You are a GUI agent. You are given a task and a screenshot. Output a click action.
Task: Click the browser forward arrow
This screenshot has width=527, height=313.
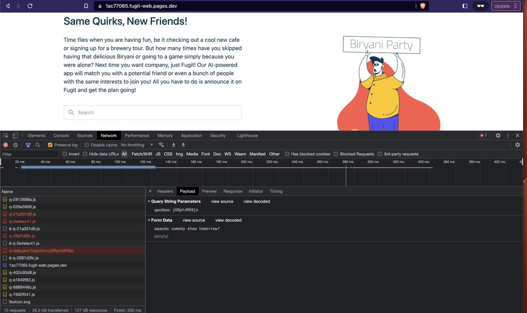[x=18, y=6]
